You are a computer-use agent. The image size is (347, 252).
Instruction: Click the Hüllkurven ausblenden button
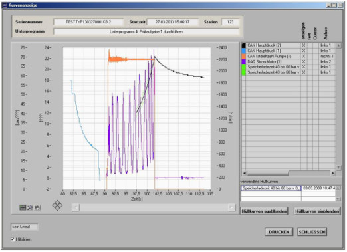[264, 211]
